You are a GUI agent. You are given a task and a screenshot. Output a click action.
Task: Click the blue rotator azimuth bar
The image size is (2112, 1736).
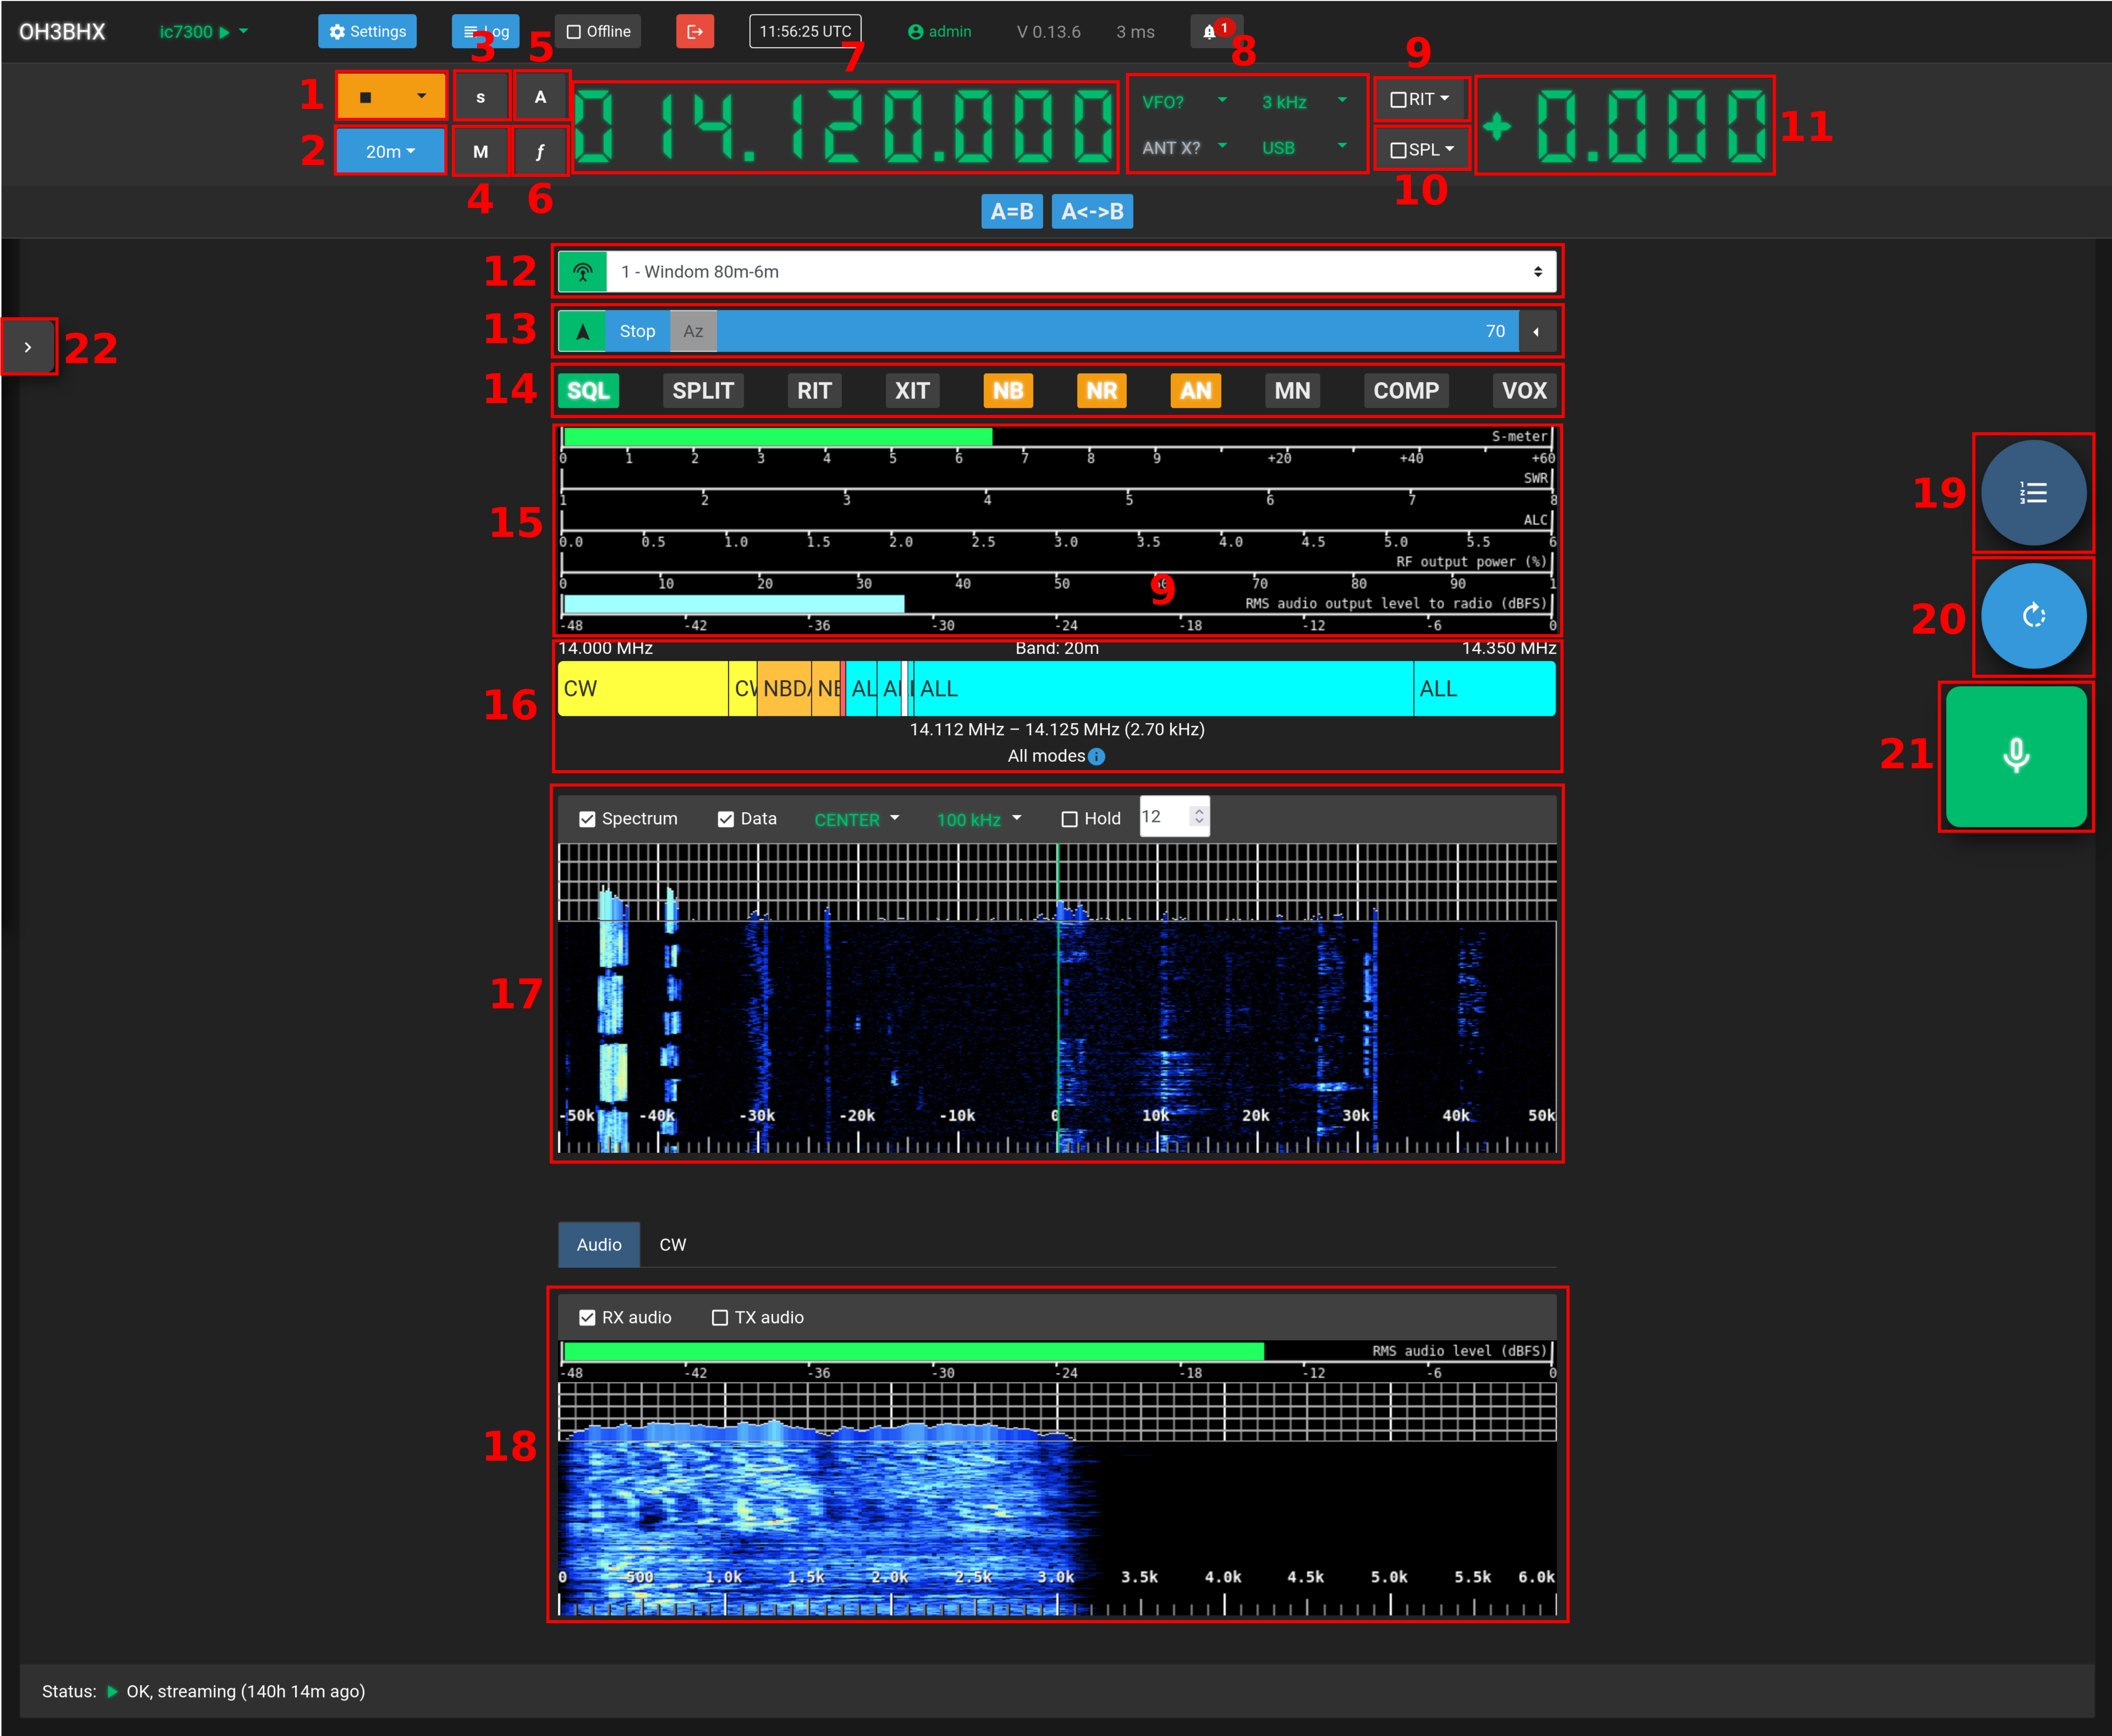[x=1118, y=331]
